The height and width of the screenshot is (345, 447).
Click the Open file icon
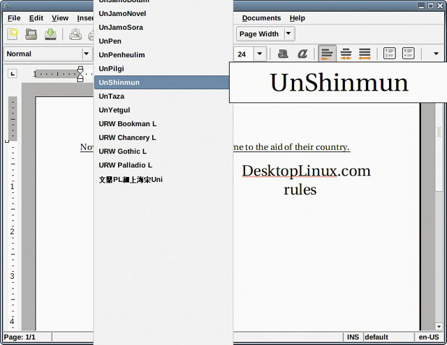click(x=31, y=34)
